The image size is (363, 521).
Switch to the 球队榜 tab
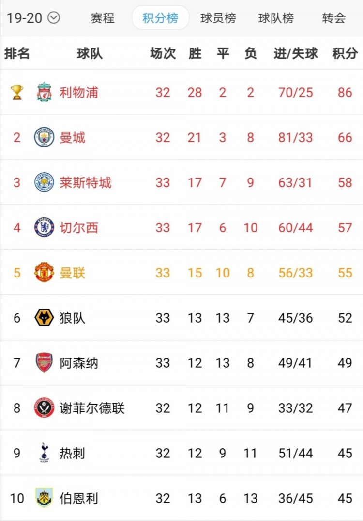276,18
